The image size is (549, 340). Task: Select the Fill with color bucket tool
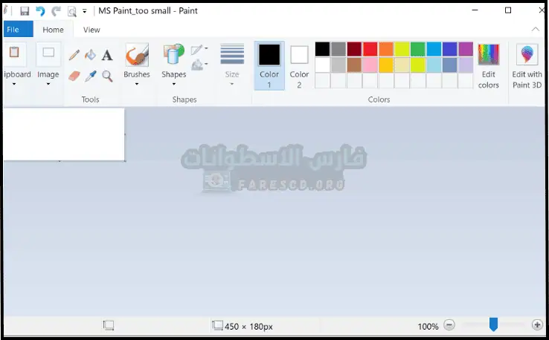click(x=90, y=55)
